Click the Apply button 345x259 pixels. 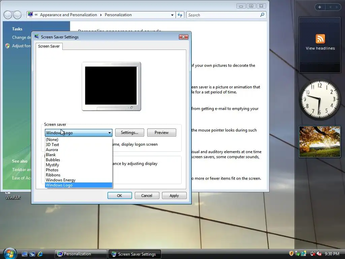[x=174, y=196]
